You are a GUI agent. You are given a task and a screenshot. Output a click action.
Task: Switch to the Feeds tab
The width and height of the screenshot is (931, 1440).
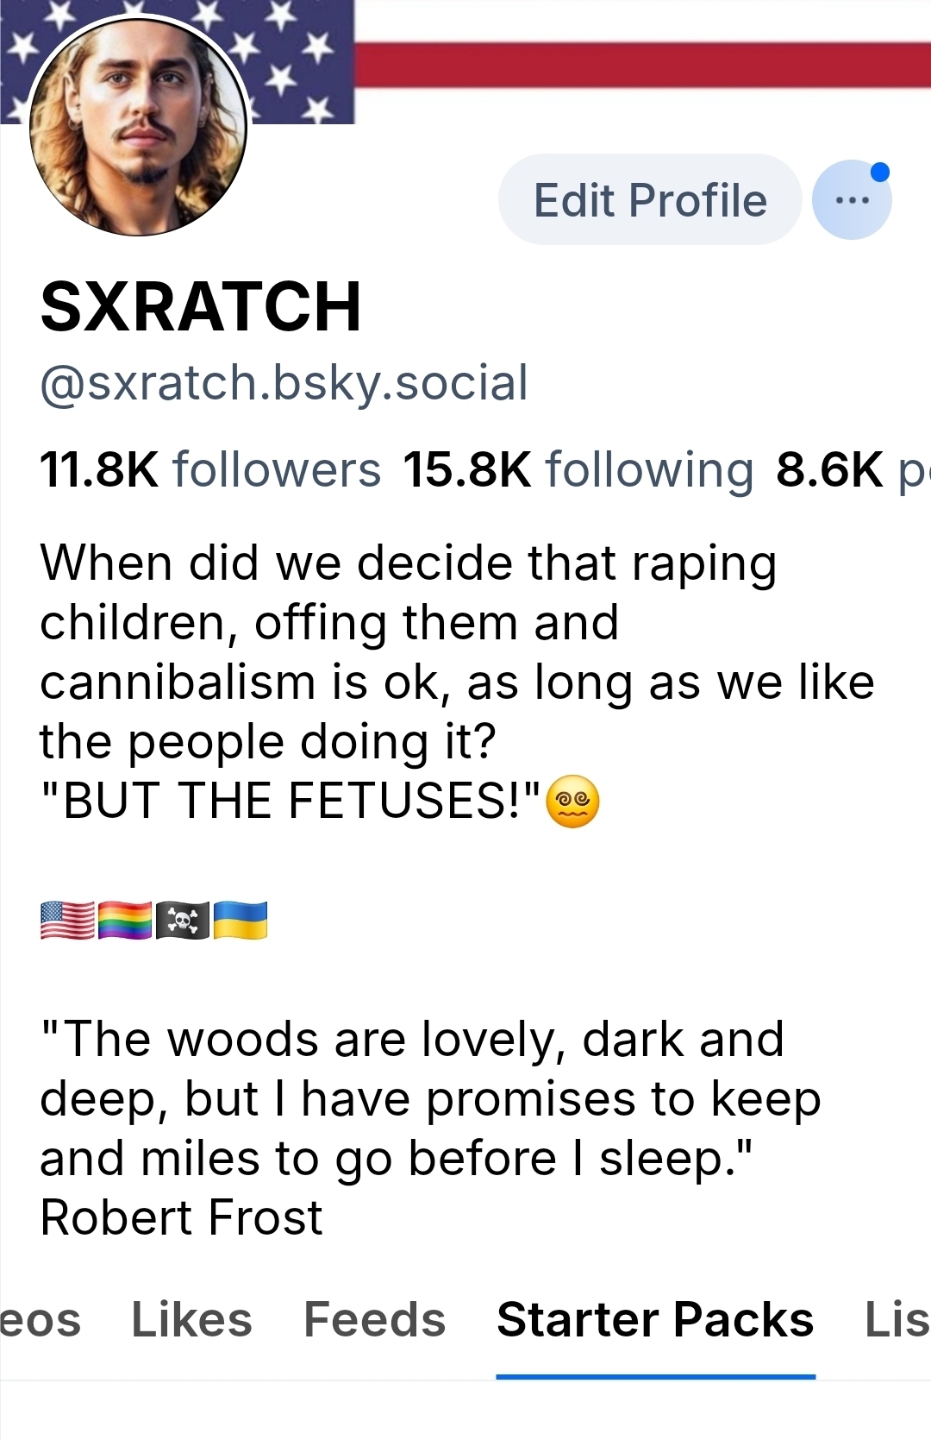(x=374, y=1319)
